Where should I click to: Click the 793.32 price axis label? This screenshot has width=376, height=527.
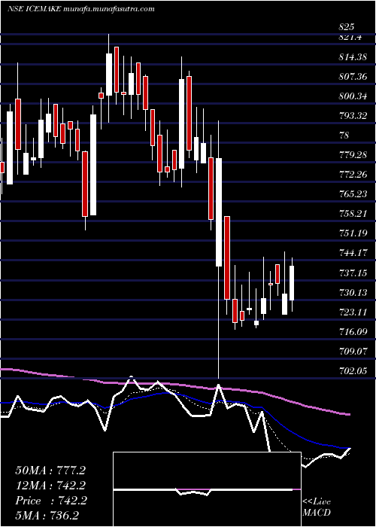point(353,116)
